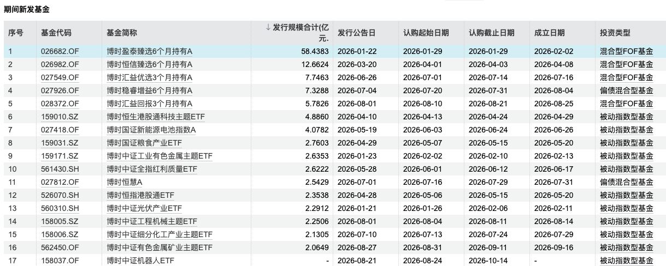
Task: Open fund code 159031.SZ link
Action: 60,143
